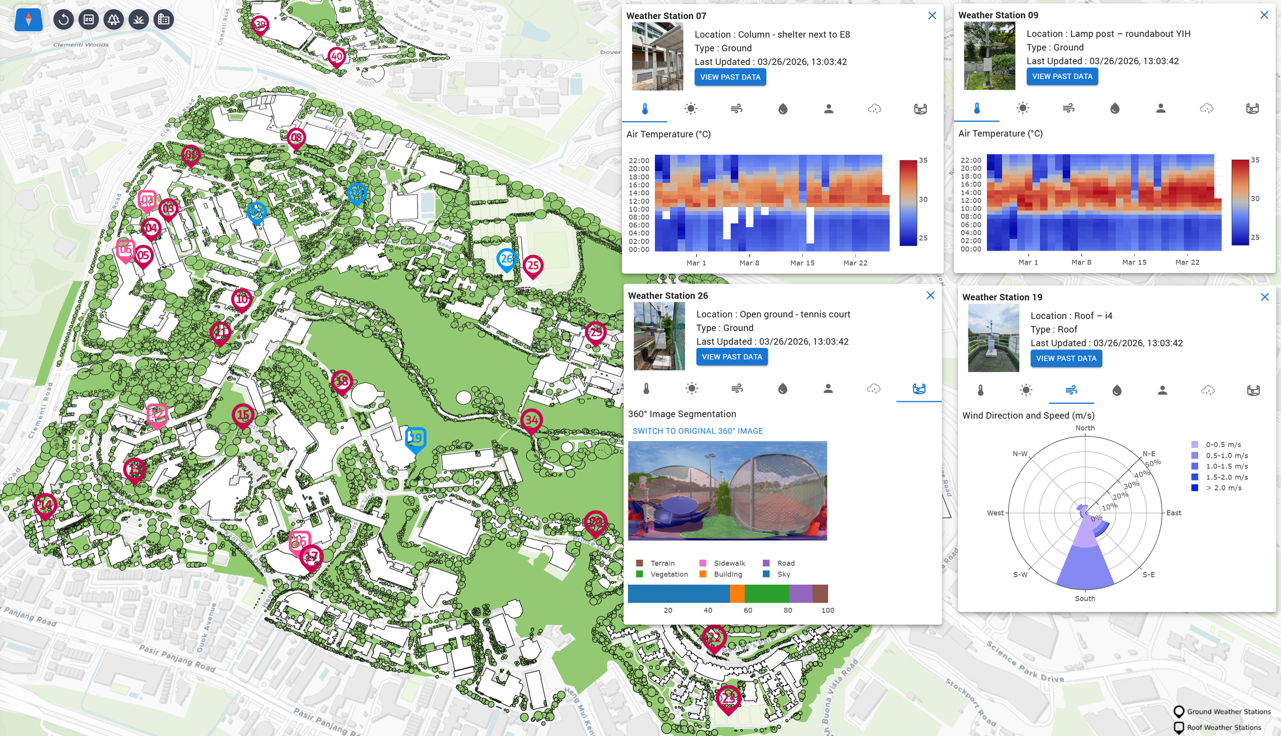Click the compass orientation button
This screenshot has height=736, width=1281.
coord(29,19)
